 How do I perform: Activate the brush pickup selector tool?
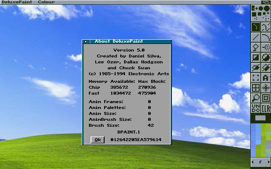[x=256, y=78]
